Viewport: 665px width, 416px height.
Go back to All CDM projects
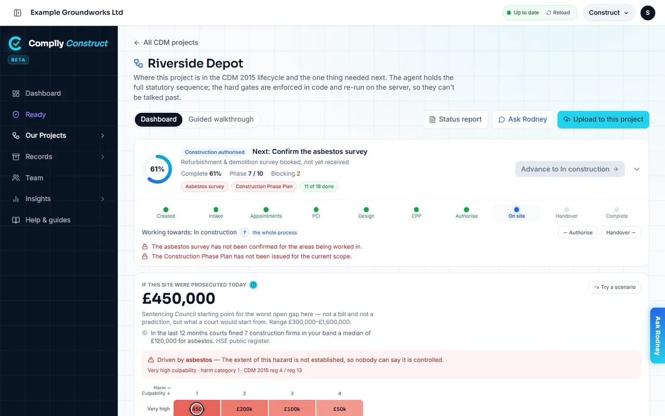pos(166,43)
